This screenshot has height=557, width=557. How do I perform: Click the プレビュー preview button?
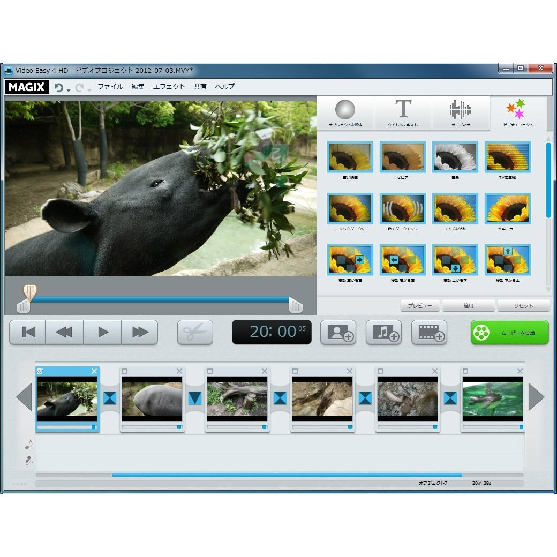pos(420,306)
